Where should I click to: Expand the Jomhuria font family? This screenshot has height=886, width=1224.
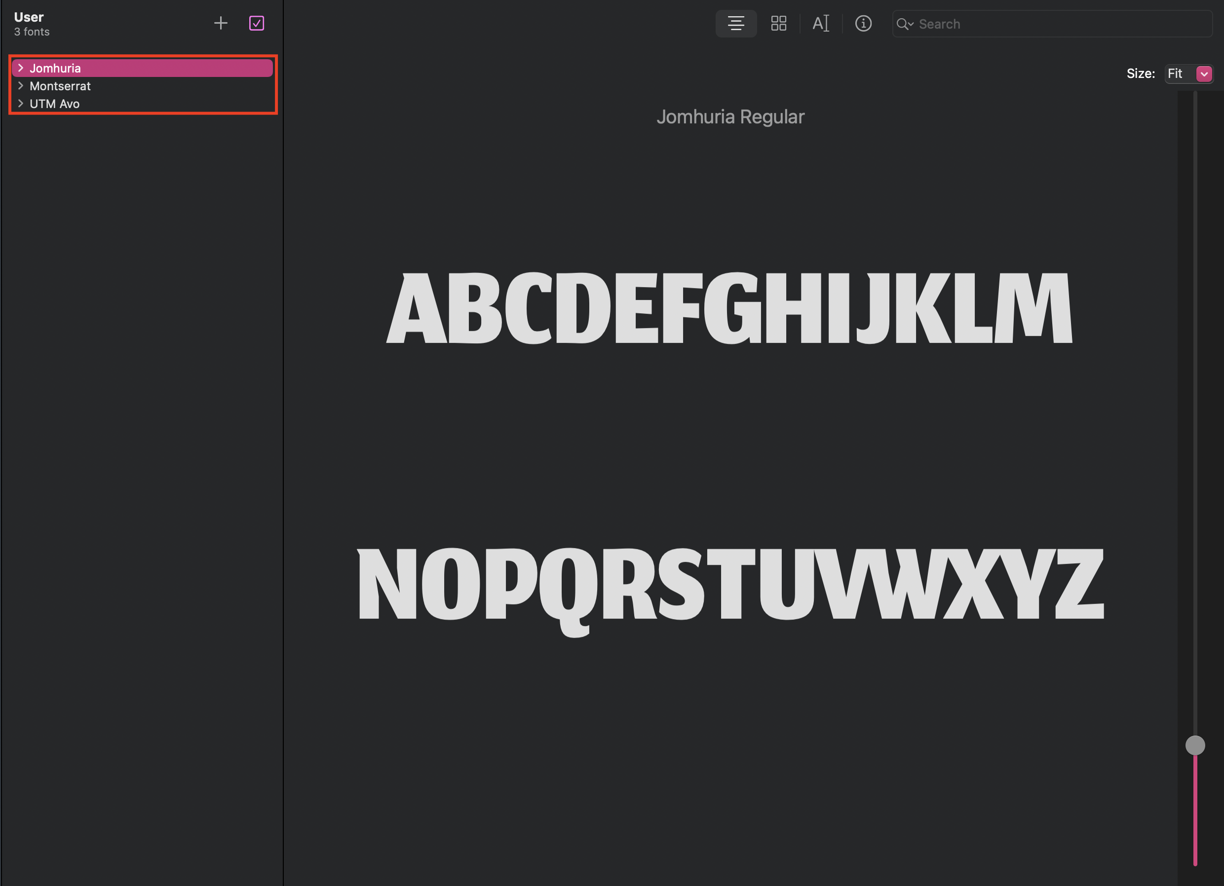click(21, 68)
